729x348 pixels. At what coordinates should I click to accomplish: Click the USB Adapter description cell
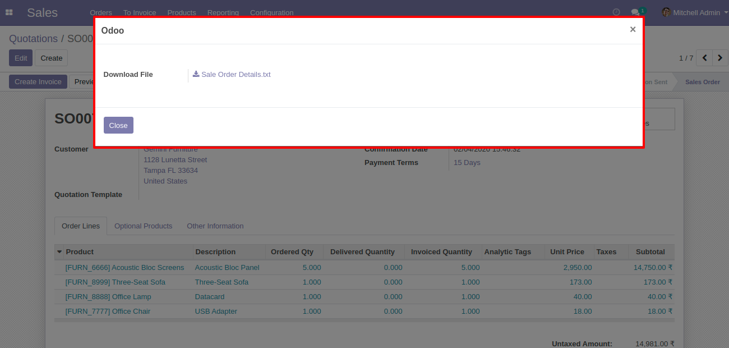click(x=216, y=312)
